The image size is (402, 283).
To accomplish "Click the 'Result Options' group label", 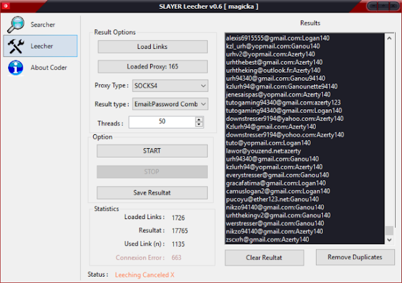I will [x=115, y=32].
